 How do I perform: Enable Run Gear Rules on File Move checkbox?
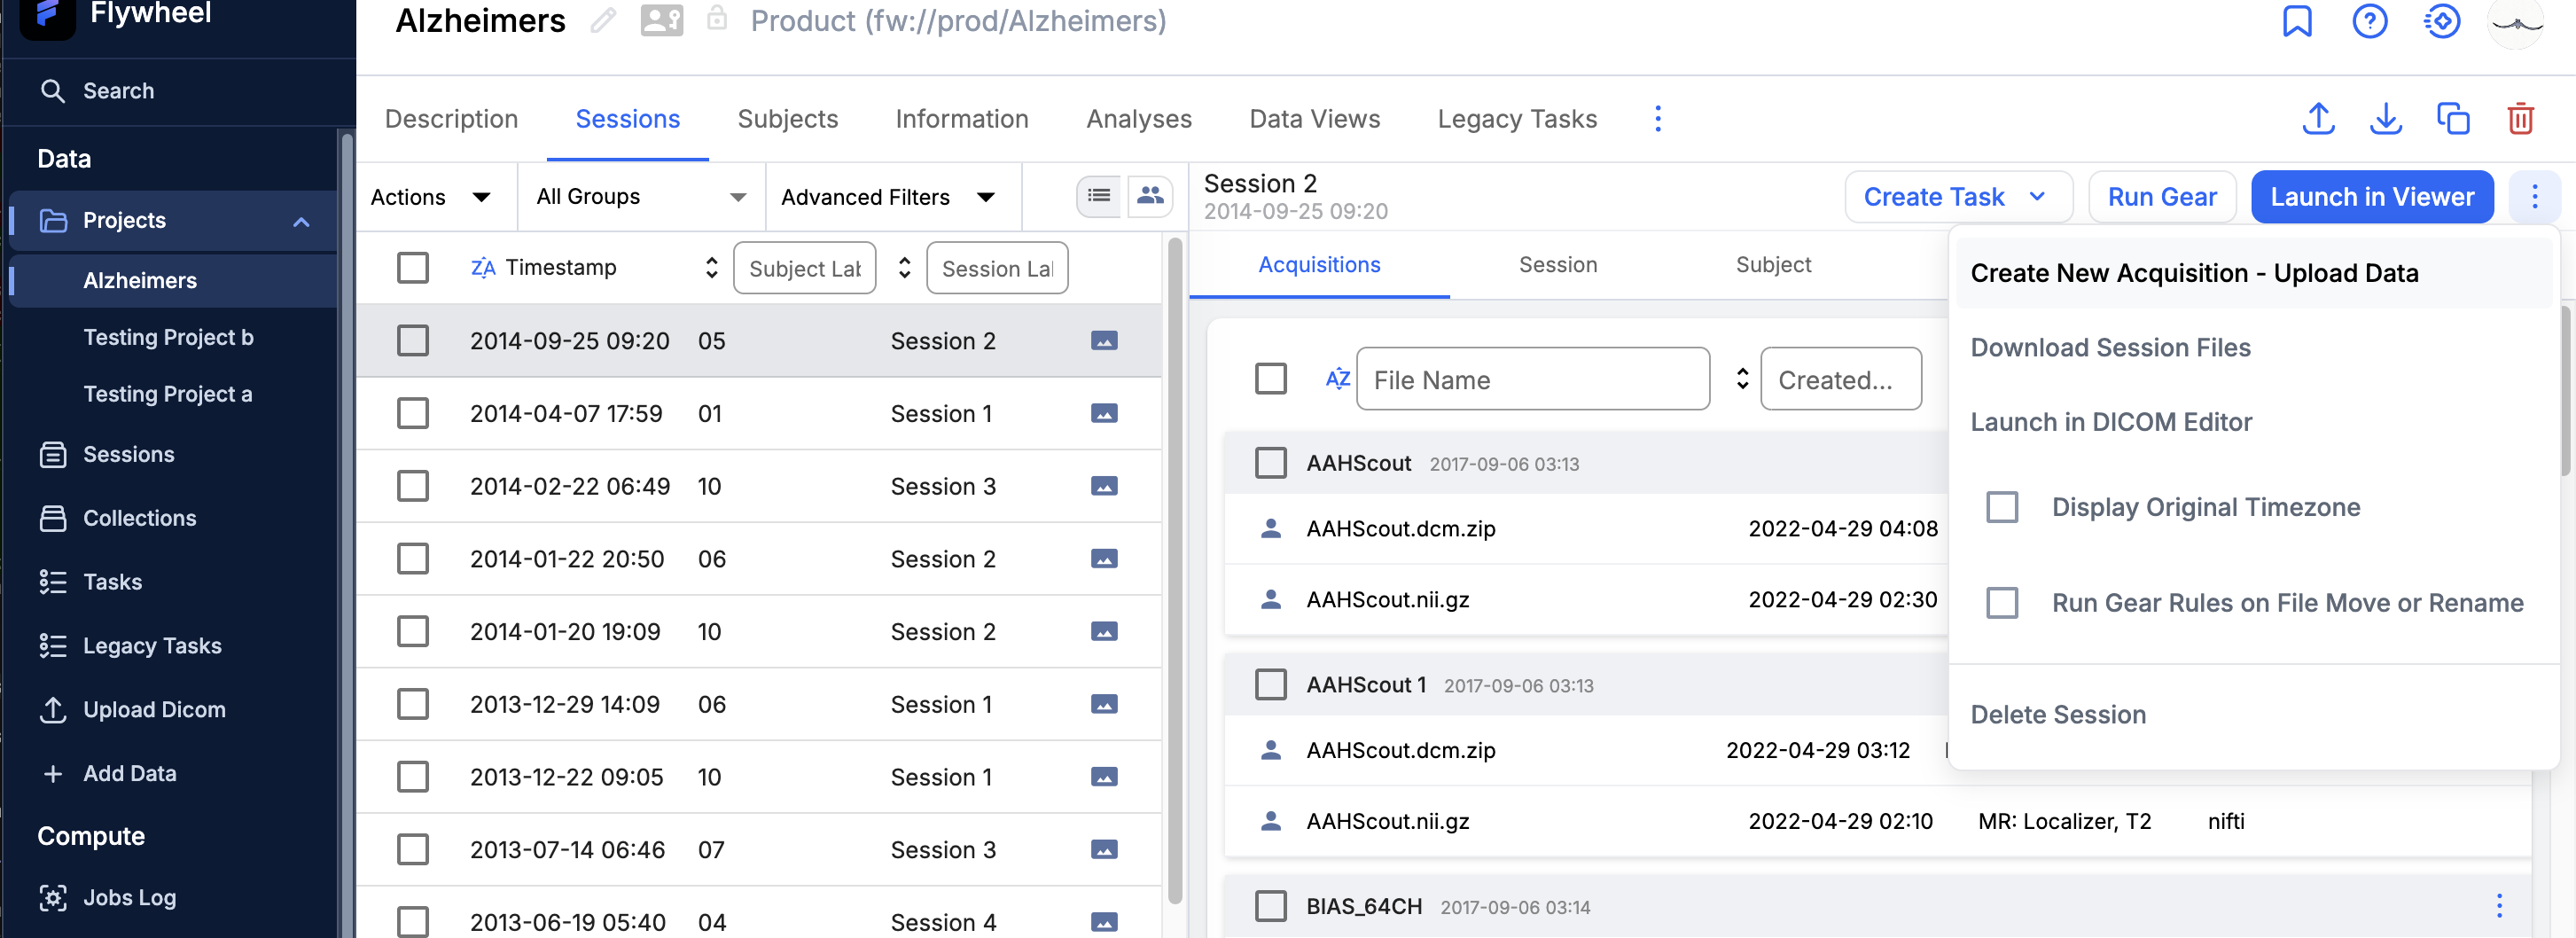click(2002, 603)
